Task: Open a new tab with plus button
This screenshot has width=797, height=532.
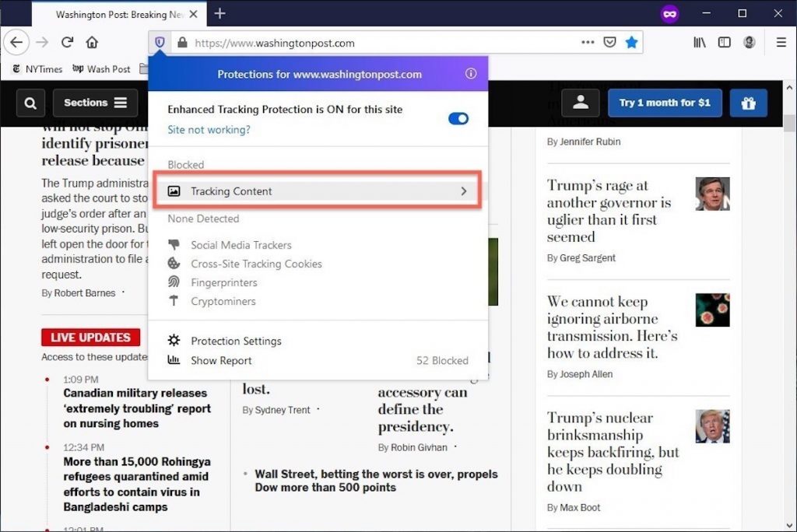Action: click(220, 13)
